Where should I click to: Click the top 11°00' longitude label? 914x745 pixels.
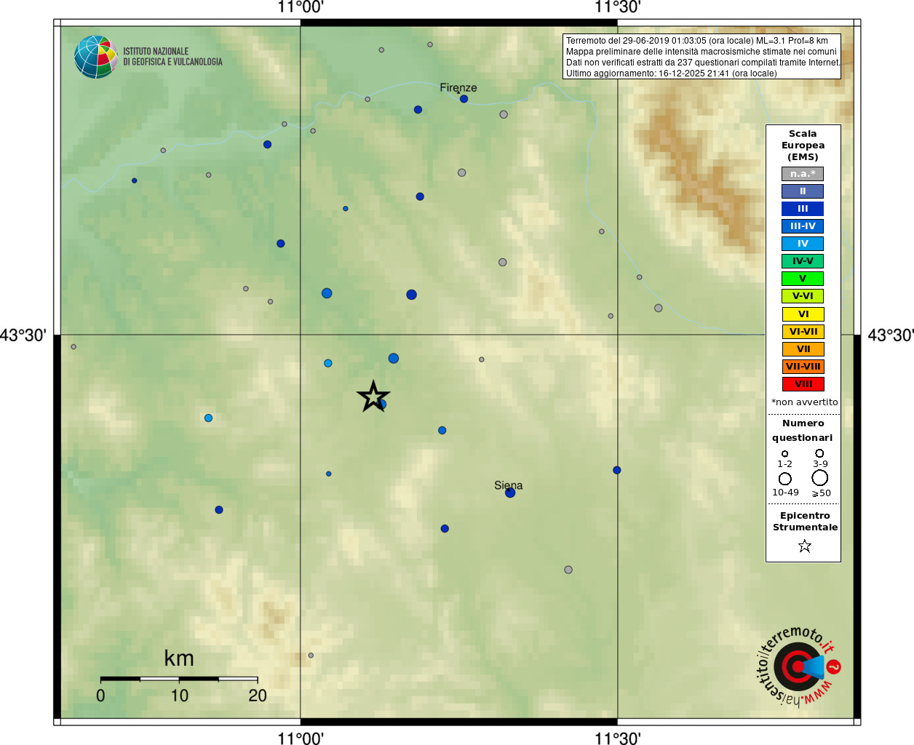click(x=301, y=8)
